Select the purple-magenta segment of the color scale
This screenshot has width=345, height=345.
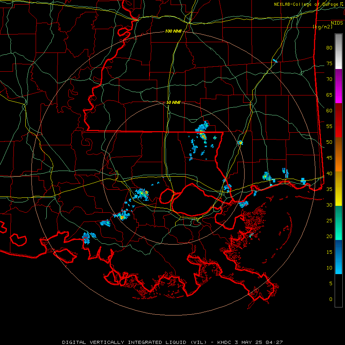click(x=338, y=86)
